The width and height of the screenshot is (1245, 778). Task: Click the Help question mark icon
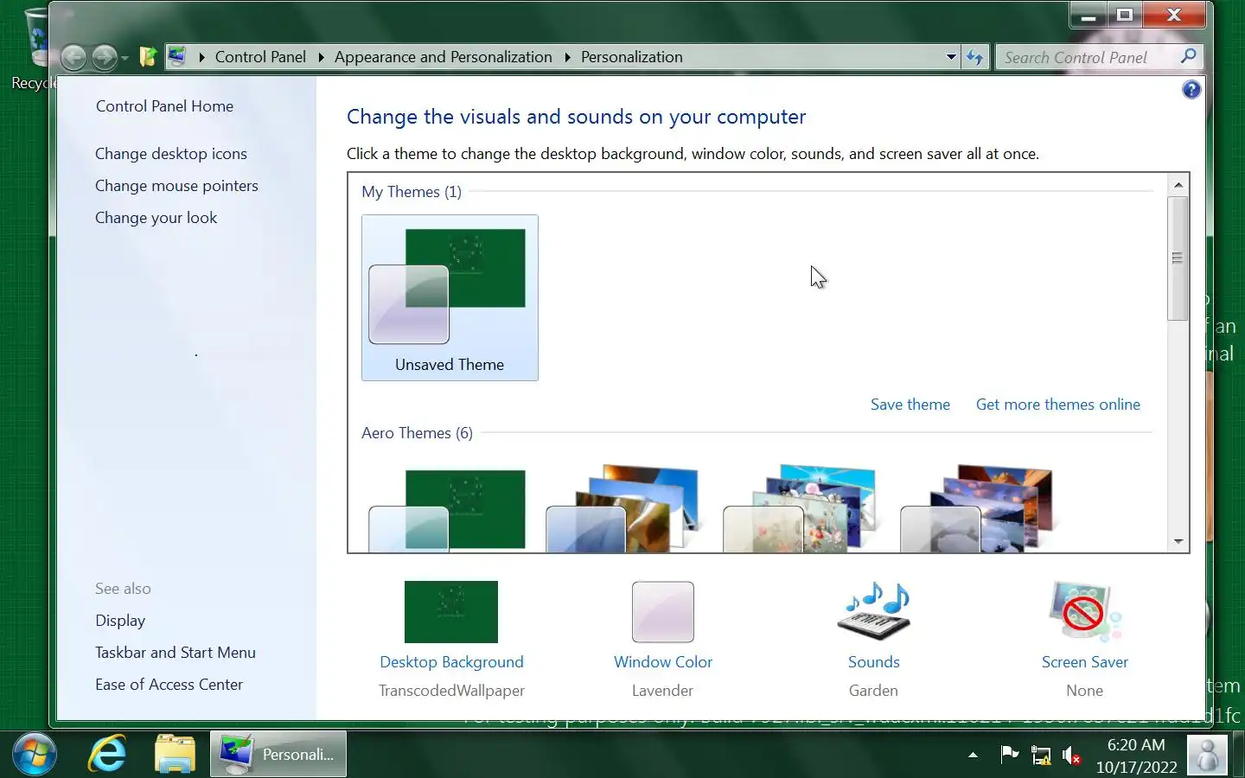point(1191,90)
